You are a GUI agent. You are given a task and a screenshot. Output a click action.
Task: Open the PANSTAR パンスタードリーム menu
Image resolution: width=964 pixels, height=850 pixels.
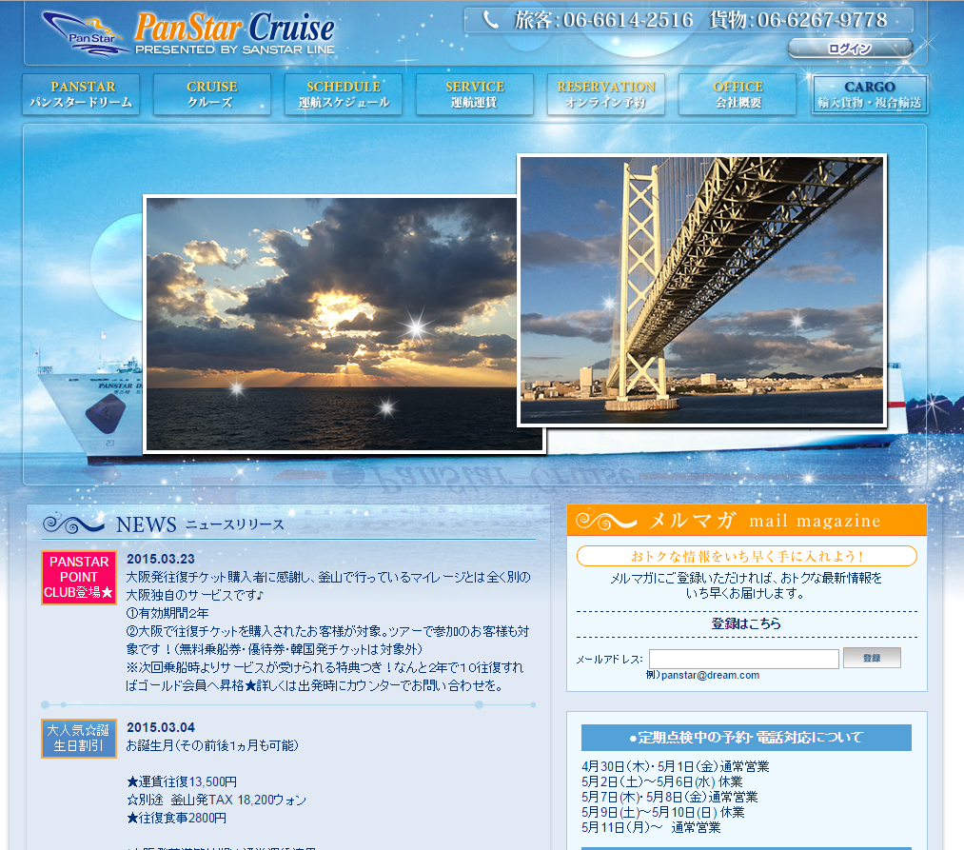click(81, 94)
